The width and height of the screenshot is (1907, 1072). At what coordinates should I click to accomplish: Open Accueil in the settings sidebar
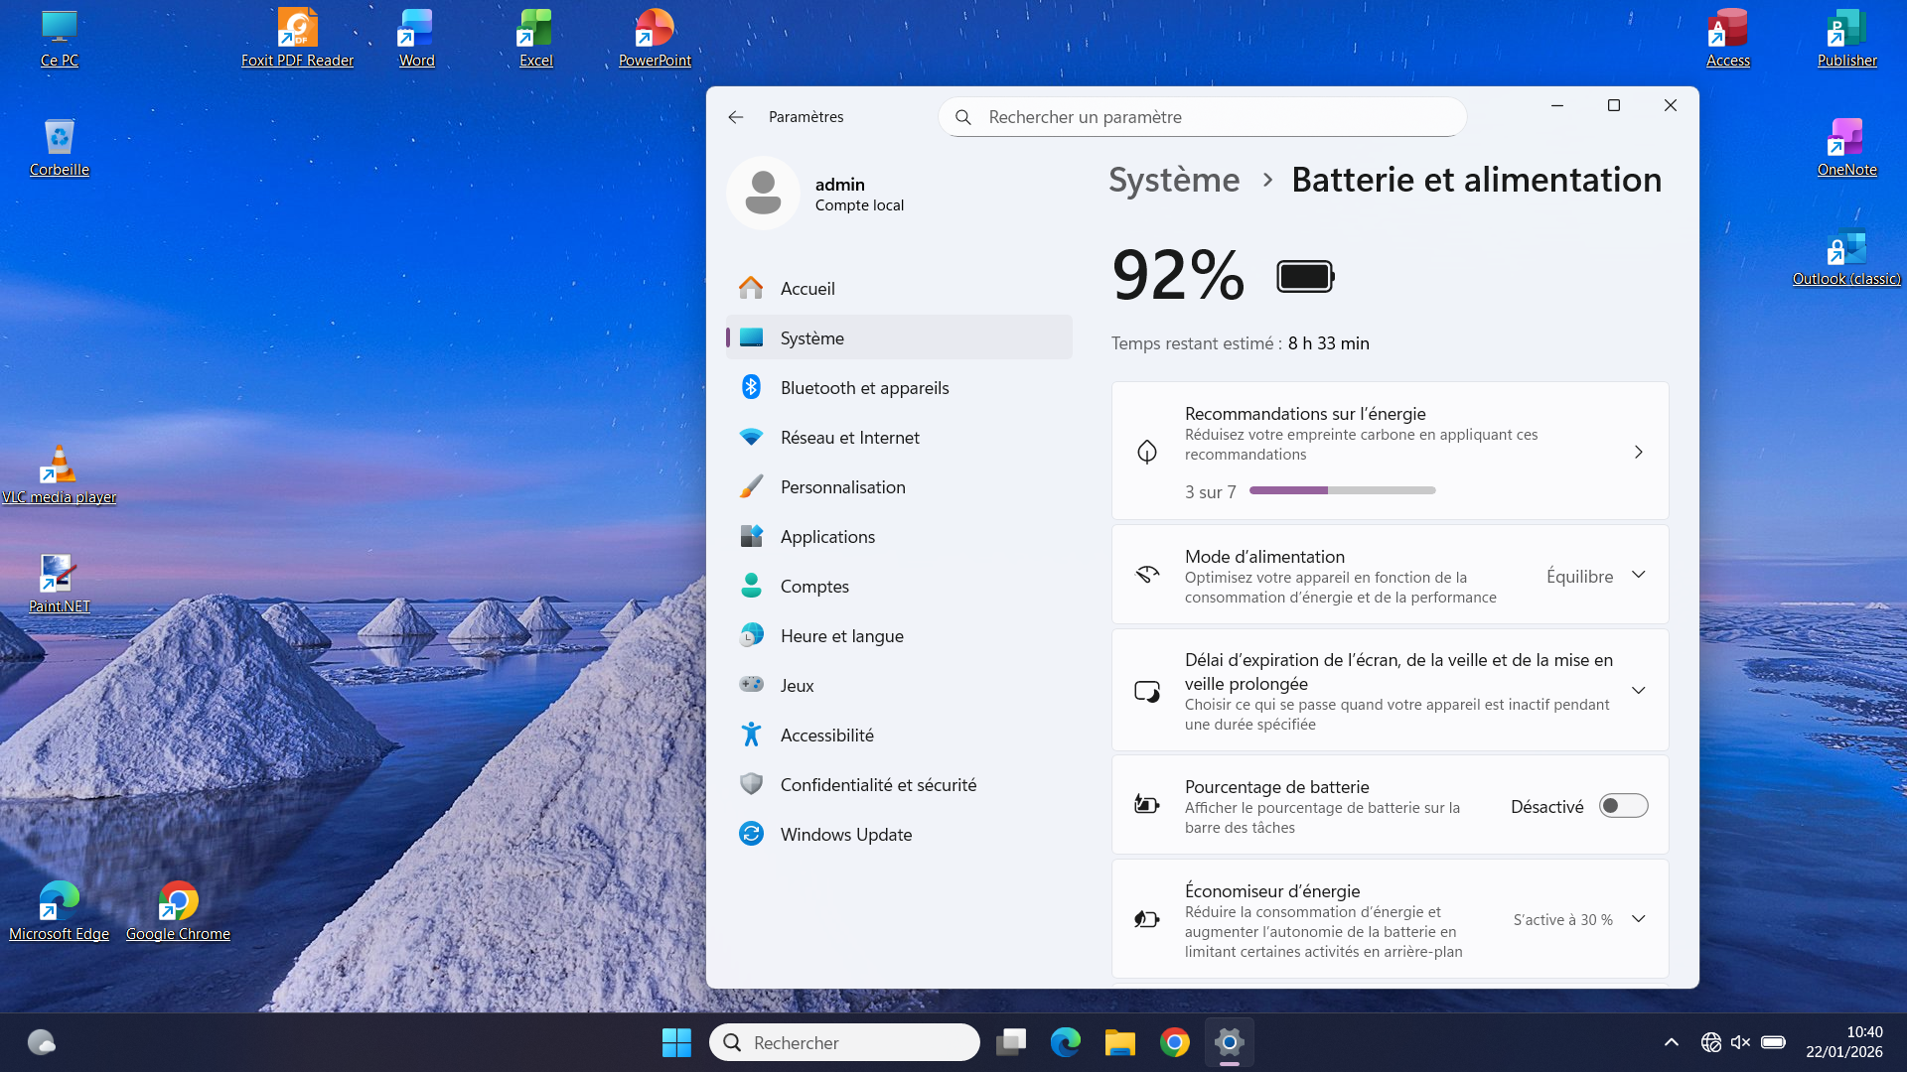[899, 288]
